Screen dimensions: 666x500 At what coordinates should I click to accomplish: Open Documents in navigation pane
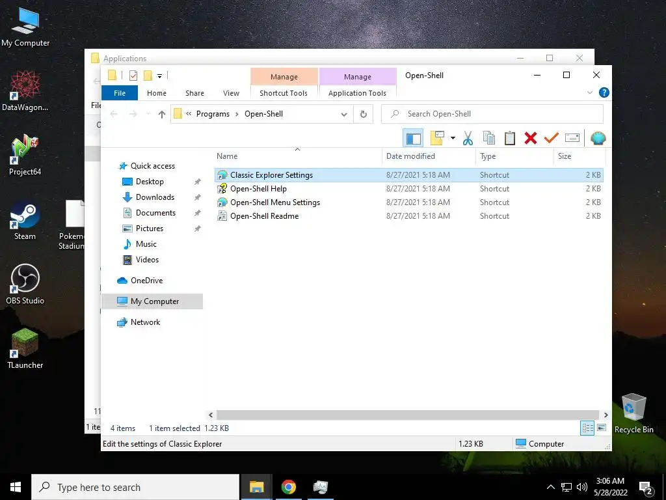pyautogui.click(x=155, y=213)
